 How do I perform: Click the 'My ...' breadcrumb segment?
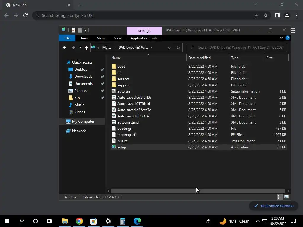point(107,48)
